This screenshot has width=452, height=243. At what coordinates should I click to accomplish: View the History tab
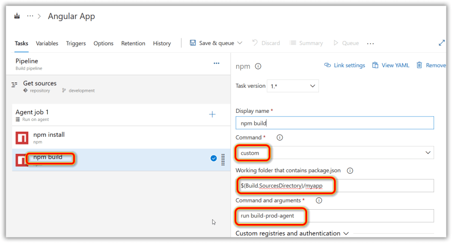(x=162, y=43)
